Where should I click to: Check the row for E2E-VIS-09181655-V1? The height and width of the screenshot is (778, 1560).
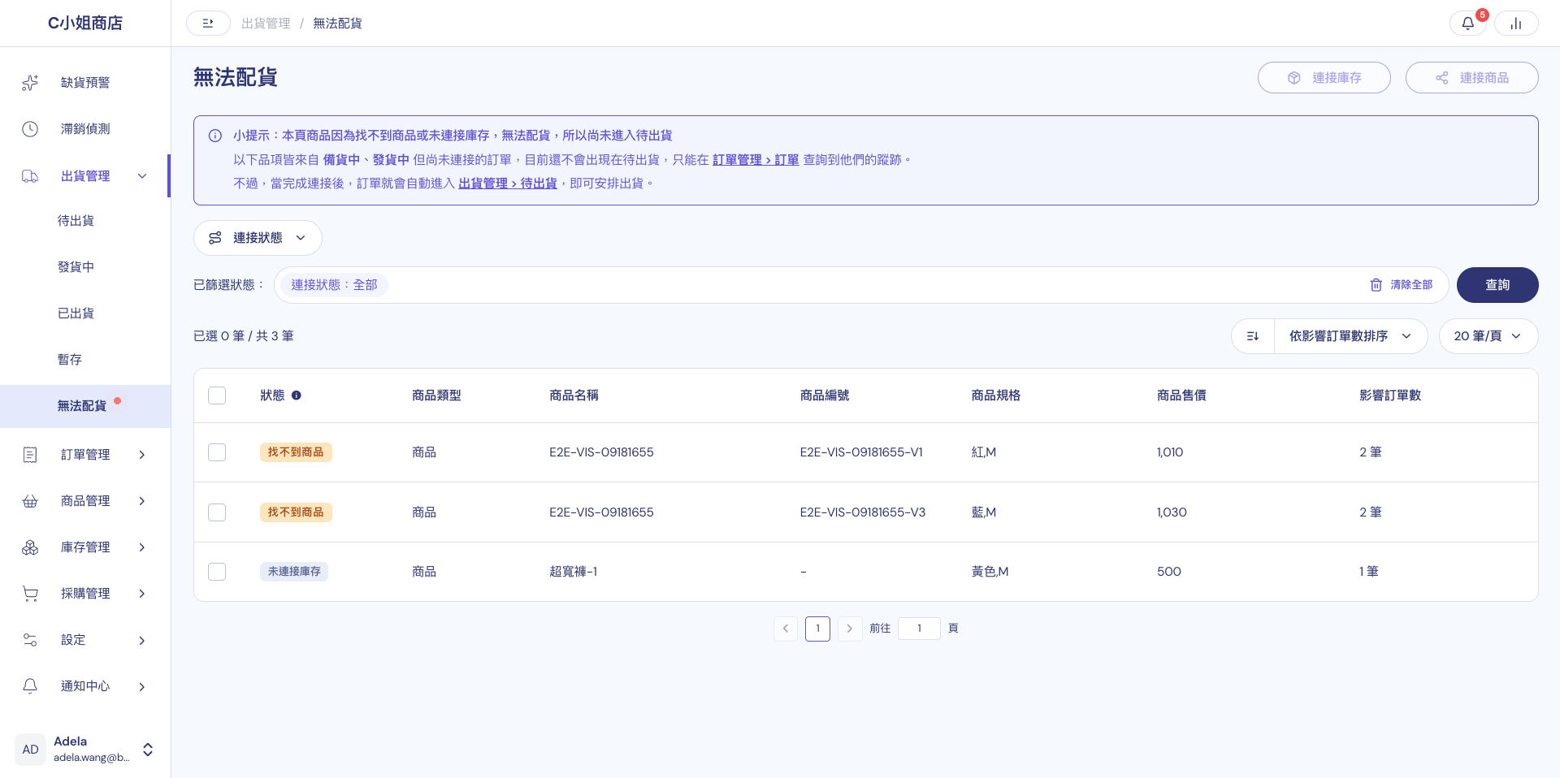[x=217, y=452]
